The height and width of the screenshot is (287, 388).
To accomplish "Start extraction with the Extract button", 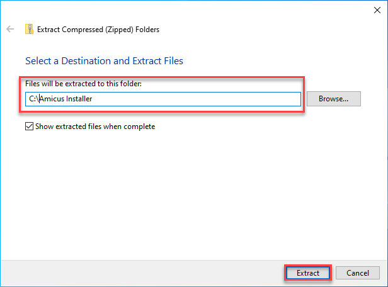I will tap(308, 273).
